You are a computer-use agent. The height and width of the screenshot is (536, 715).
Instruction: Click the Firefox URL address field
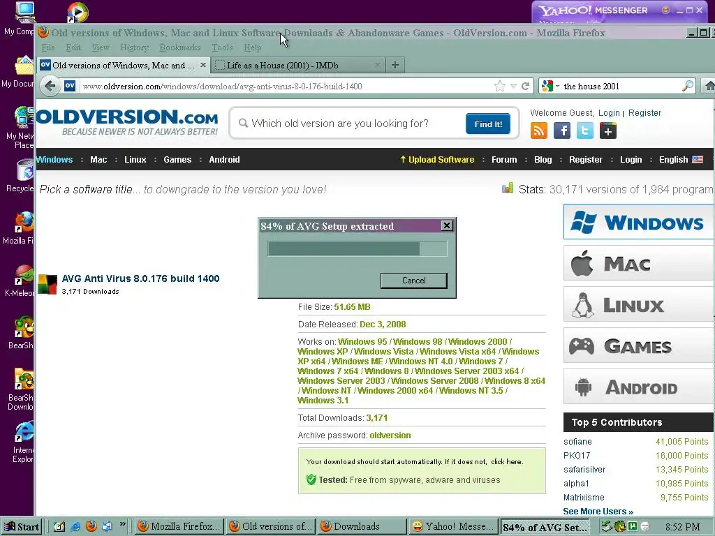(x=285, y=86)
